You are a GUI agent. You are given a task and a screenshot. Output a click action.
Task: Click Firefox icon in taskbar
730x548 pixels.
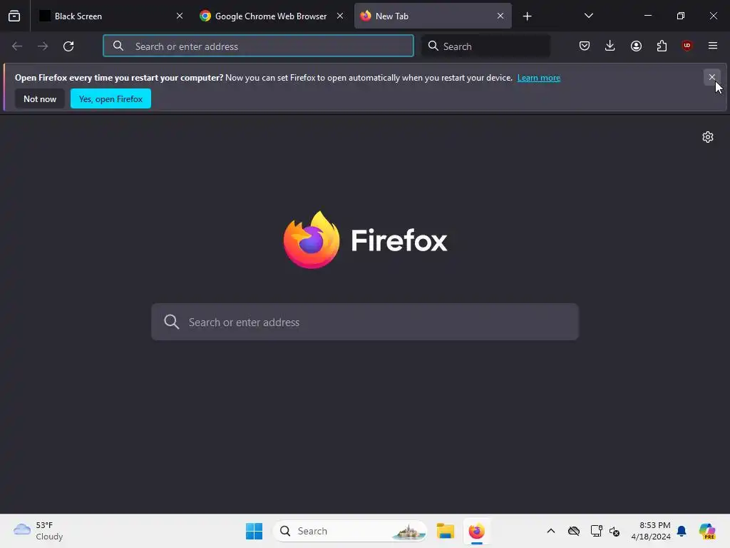point(476,531)
